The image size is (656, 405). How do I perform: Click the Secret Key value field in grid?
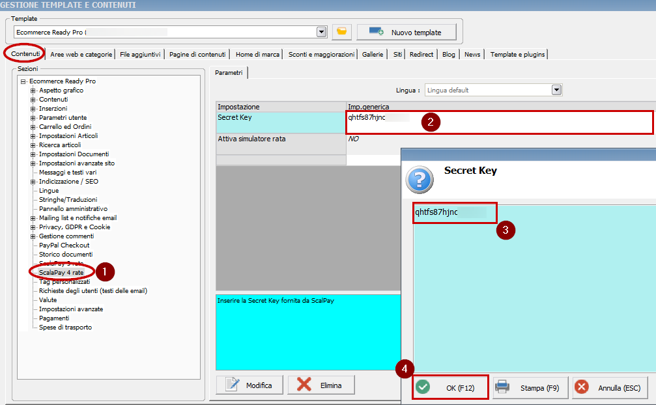(x=500, y=122)
